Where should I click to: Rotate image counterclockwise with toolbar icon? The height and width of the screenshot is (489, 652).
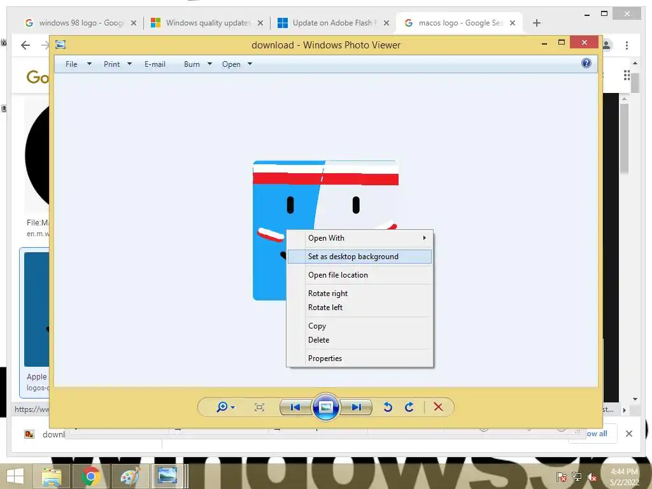point(388,407)
